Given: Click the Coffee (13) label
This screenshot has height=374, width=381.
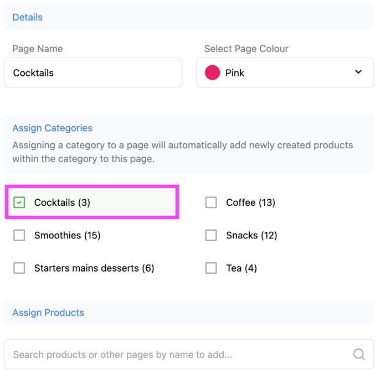Looking at the screenshot, I should (x=250, y=202).
